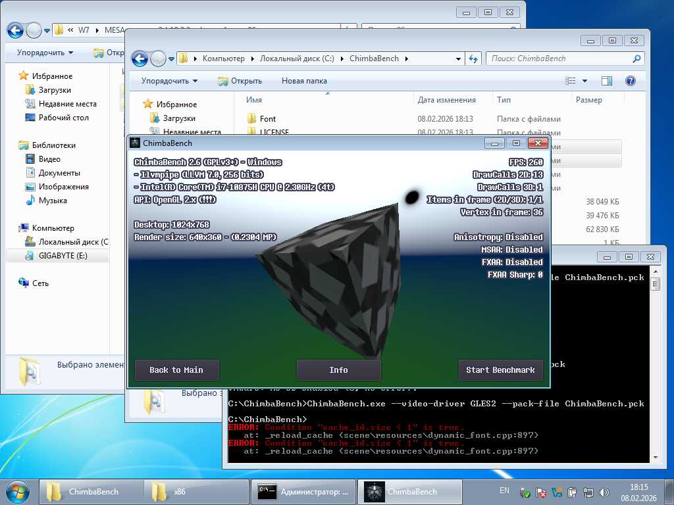Screen dimensions: 674x505
Task: Open 'Видео' library in rear sidebar
Action: 49,159
